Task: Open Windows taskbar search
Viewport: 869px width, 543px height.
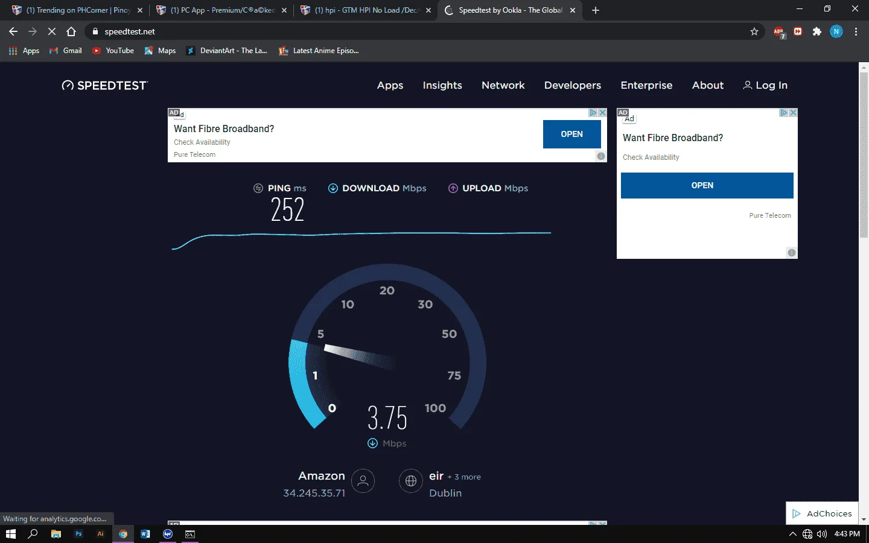Action: pos(33,534)
